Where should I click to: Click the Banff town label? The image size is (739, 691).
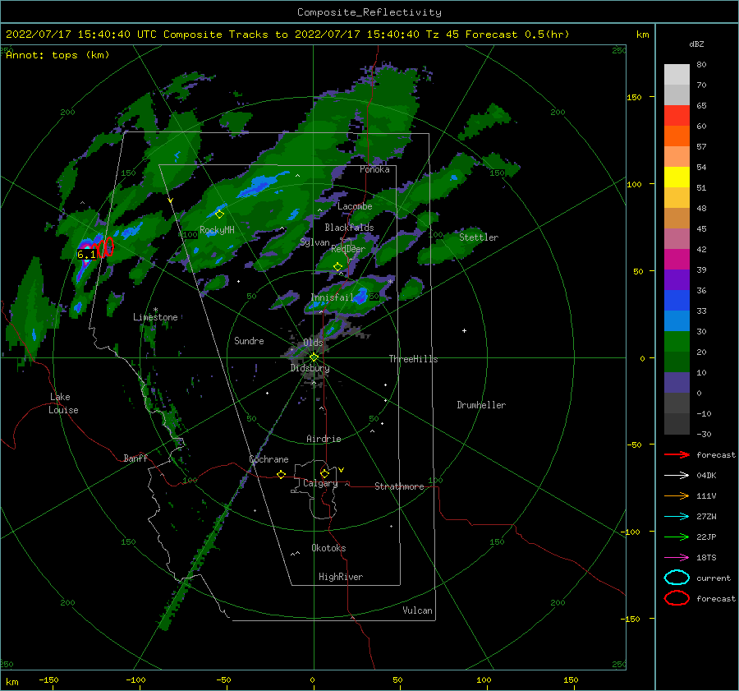[135, 458]
